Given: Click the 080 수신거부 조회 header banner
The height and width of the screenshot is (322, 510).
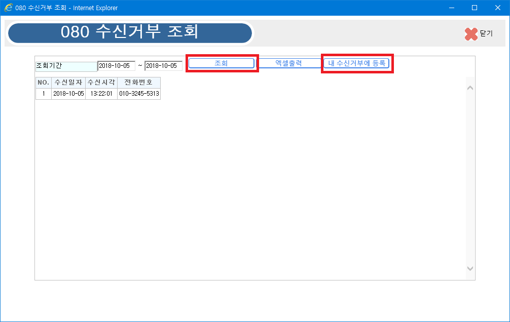Looking at the screenshot, I should [x=130, y=33].
